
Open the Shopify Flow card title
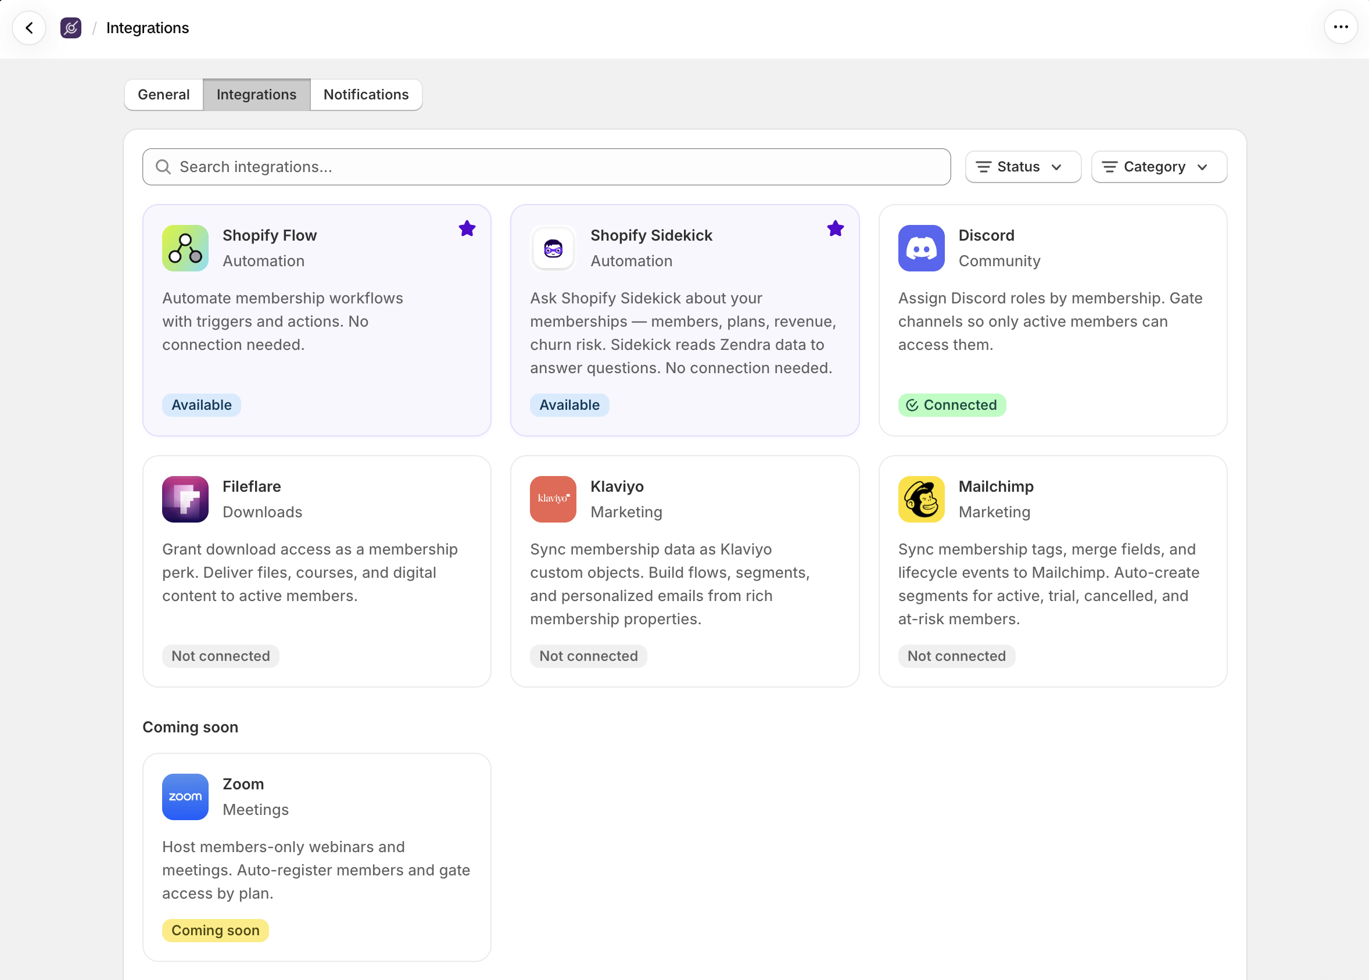pyautogui.click(x=270, y=235)
